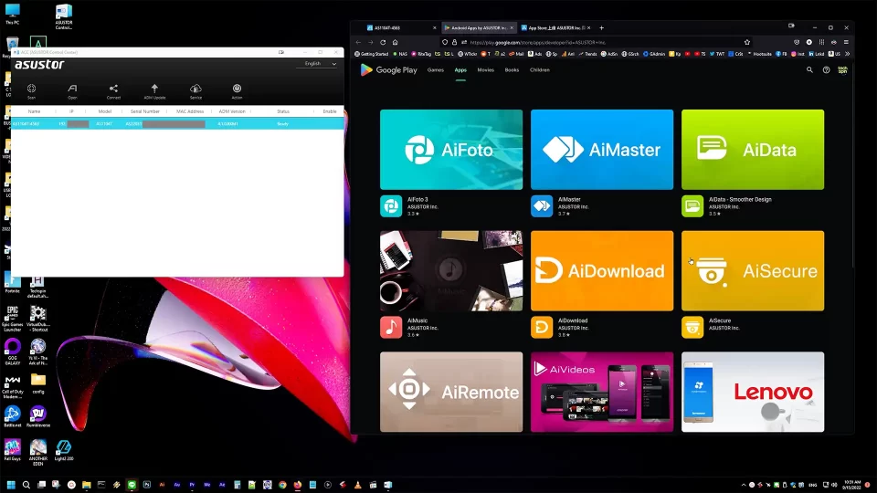Switch to the Games tab on Google Play

tap(436, 69)
